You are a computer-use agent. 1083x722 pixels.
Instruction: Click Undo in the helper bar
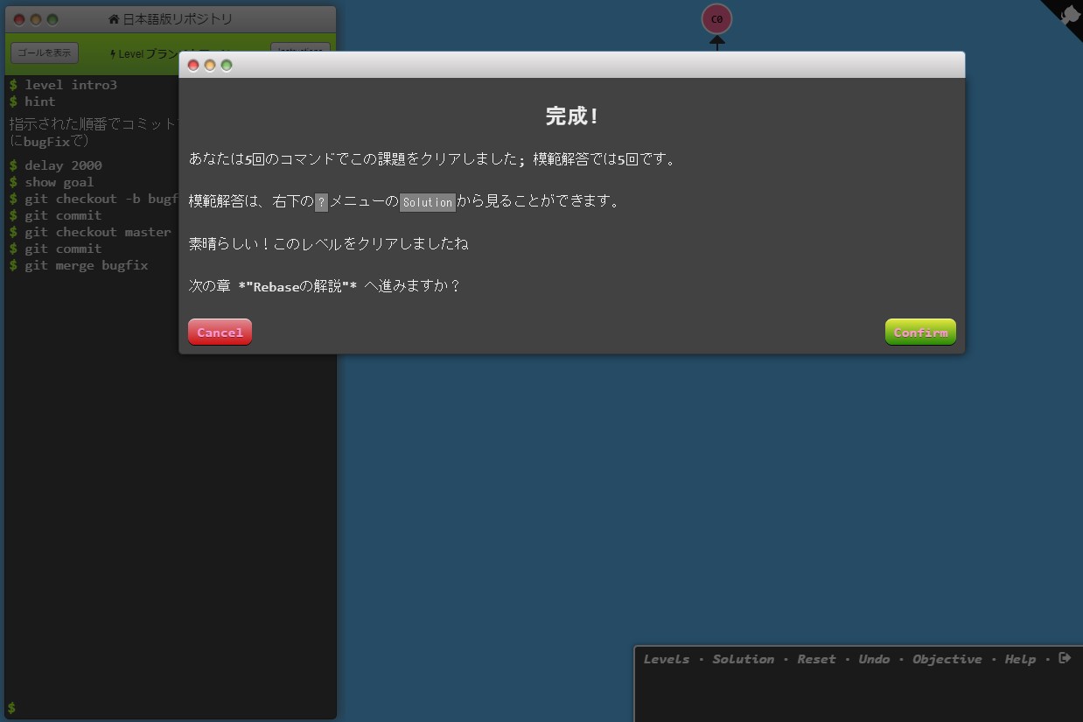(x=874, y=659)
